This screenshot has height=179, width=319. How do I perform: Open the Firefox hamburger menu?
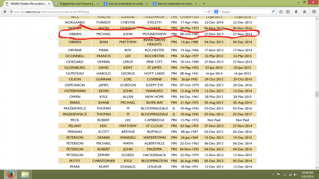point(314,12)
